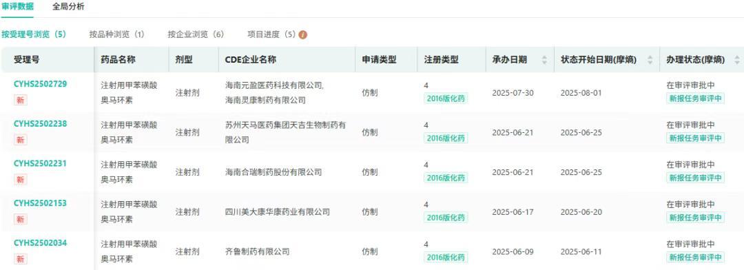Select company 海南合瑞制药股份有限公司

273,172
